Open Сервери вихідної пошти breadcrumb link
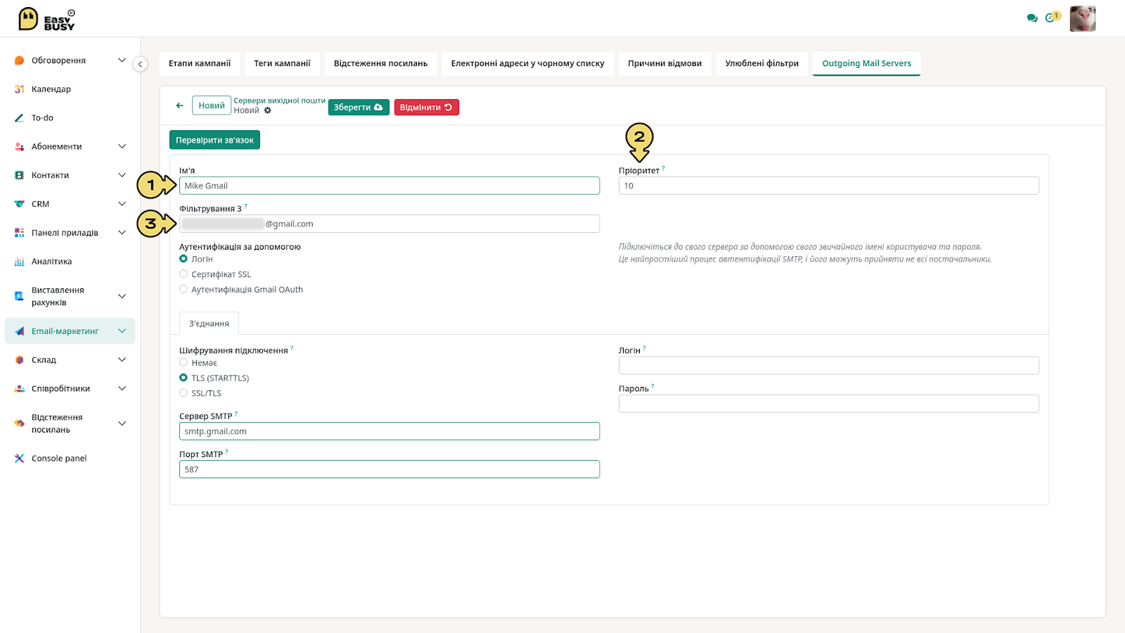This screenshot has width=1125, height=633. click(279, 101)
